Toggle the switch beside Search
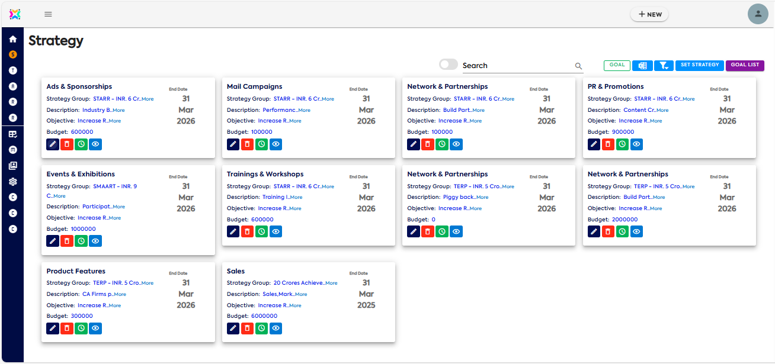Screen dimensions: 775x364 pyautogui.click(x=449, y=64)
